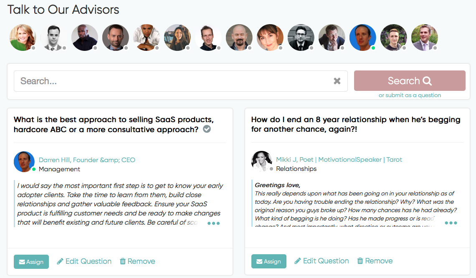
Task: Edit Question on the SaaS card
Action: point(84,261)
